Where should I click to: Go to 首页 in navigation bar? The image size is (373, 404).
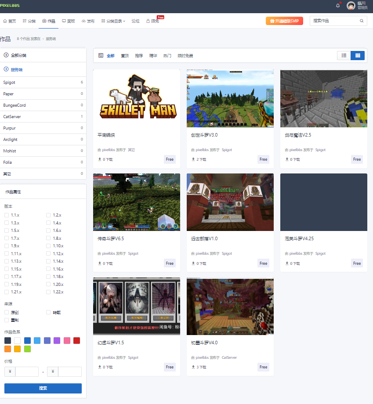pyautogui.click(x=10, y=21)
